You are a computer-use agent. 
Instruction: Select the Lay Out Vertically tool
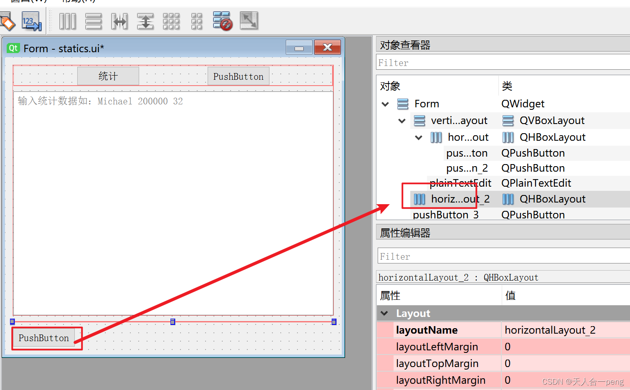click(x=94, y=21)
